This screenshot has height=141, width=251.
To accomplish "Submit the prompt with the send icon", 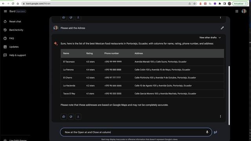I will [x=215, y=132].
